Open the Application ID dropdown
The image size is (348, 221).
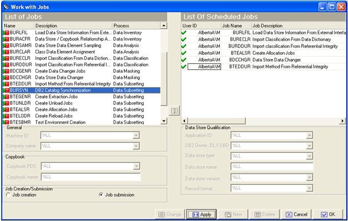coord(309,135)
